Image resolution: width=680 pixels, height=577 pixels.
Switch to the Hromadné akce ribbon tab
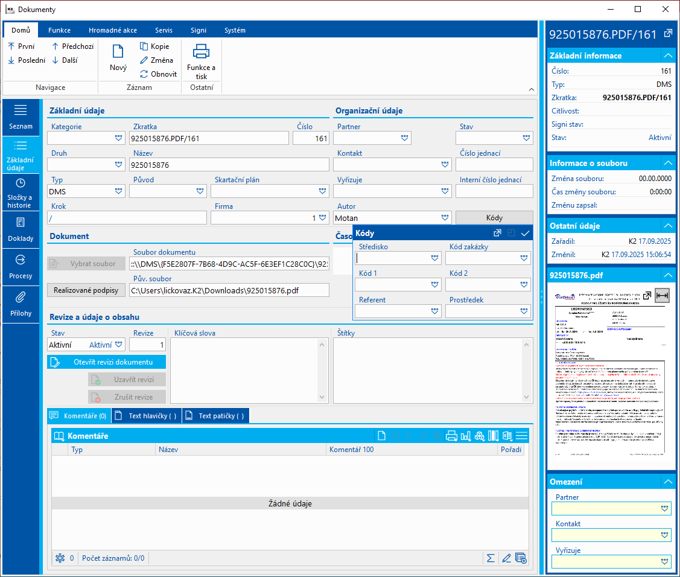click(x=112, y=30)
